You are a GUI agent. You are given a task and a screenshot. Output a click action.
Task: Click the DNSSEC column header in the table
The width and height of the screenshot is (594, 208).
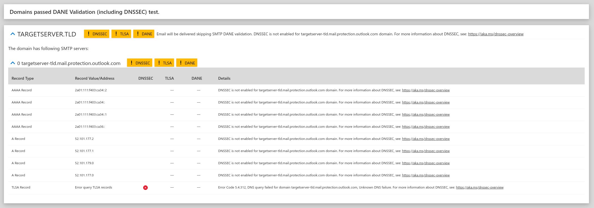coord(146,78)
